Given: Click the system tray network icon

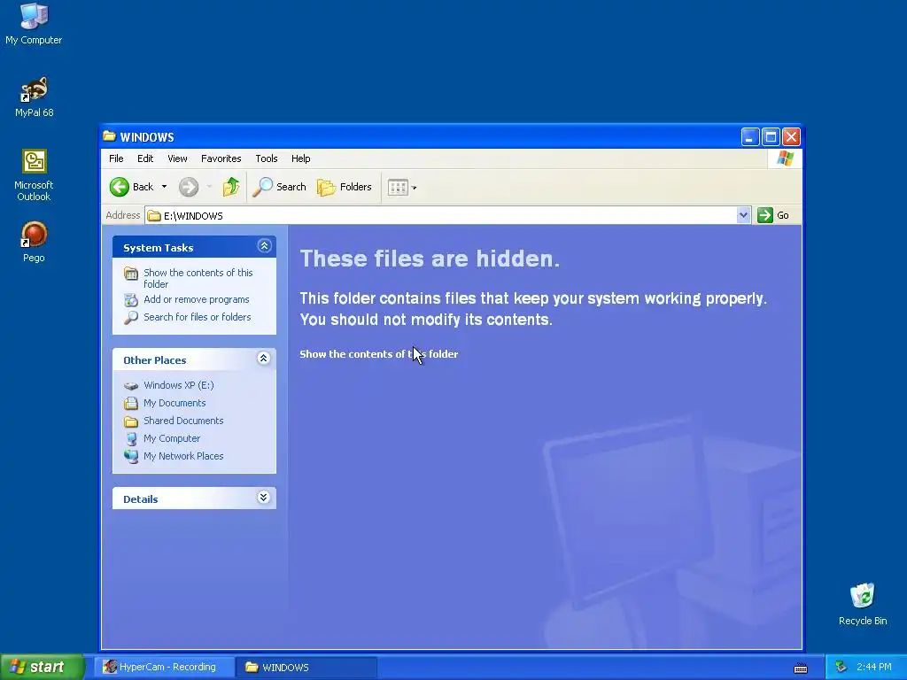Looking at the screenshot, I should [841, 667].
